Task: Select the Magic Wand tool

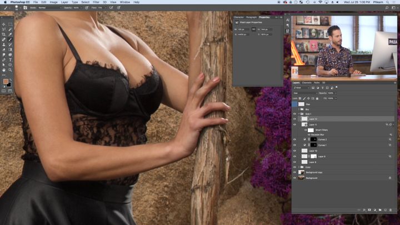Action: [x=10, y=29]
